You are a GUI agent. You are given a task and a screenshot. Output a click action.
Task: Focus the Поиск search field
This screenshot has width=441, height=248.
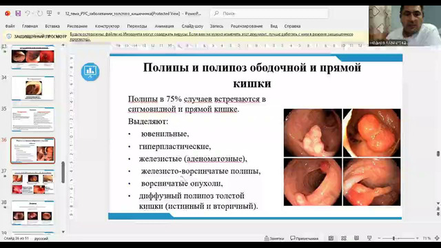pyautogui.click(x=269, y=14)
